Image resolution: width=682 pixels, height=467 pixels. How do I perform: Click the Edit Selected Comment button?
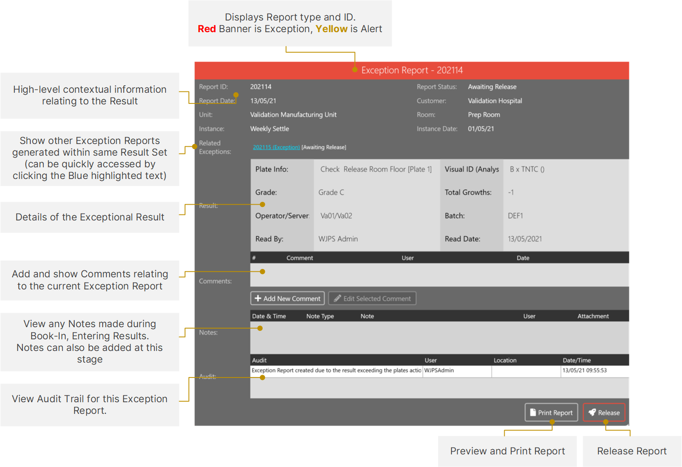pos(372,298)
